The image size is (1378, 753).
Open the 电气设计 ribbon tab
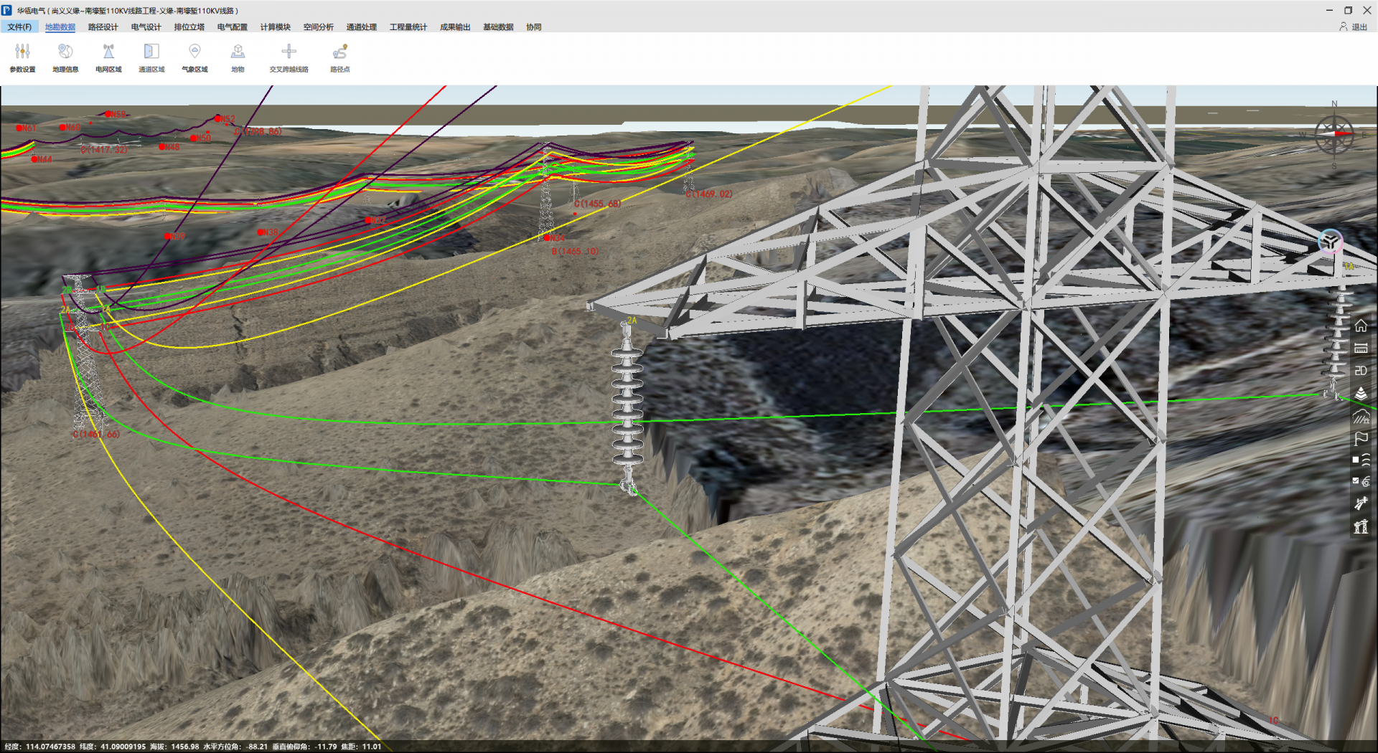coord(146,27)
